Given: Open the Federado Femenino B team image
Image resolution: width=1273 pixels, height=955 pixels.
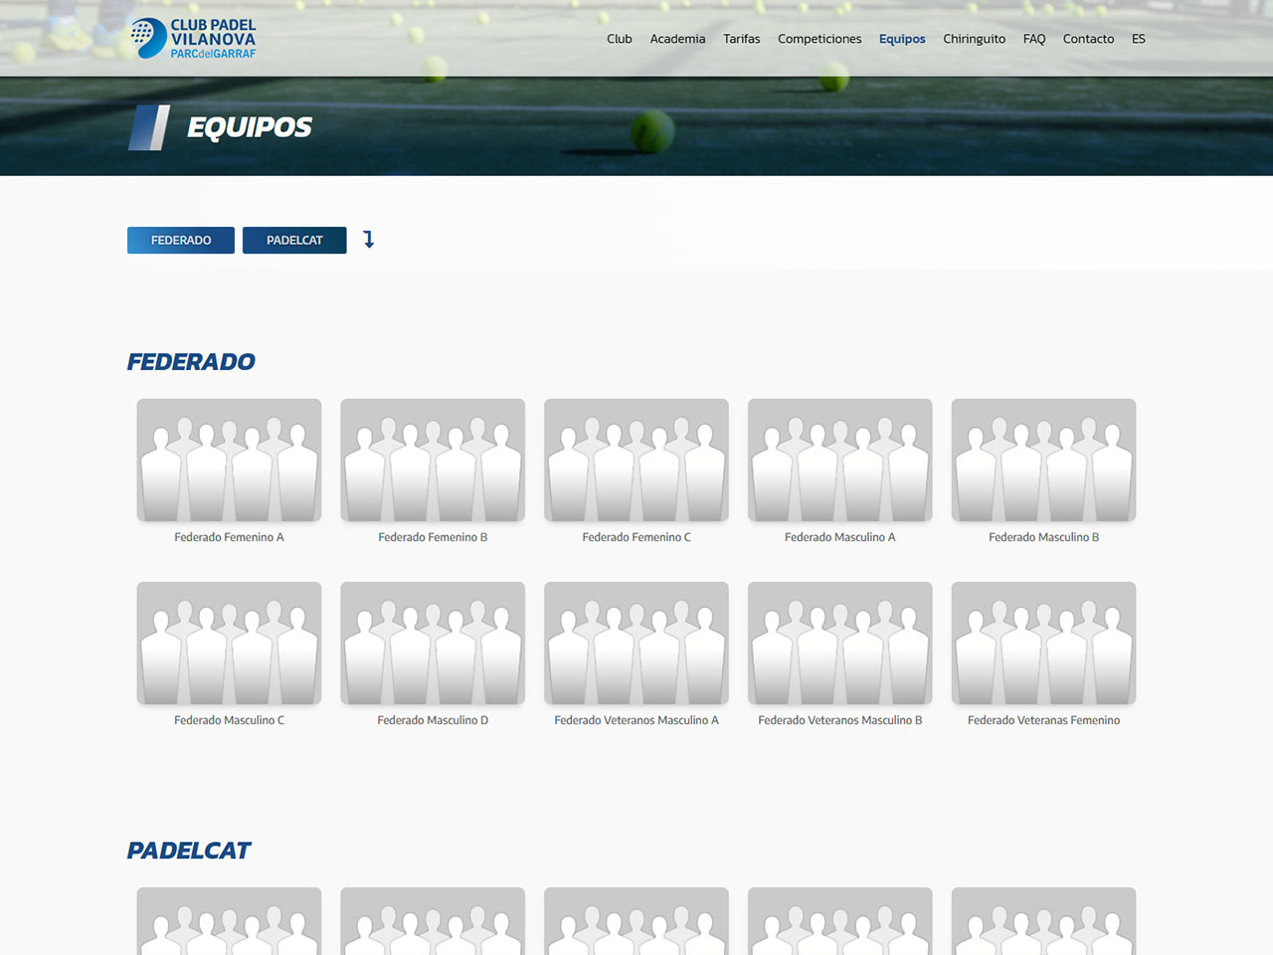Looking at the screenshot, I should coord(433,461).
